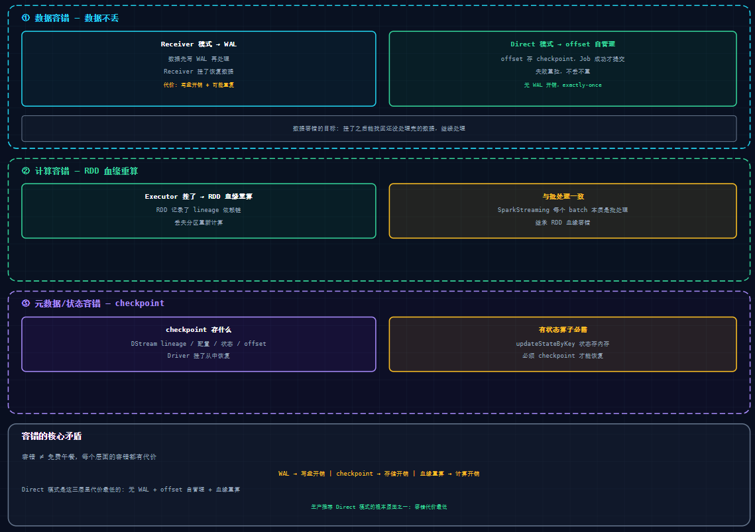755x532 pixels.
Task: Select the line "updateStateByKey 状态存内存"
Action: [x=562, y=344]
